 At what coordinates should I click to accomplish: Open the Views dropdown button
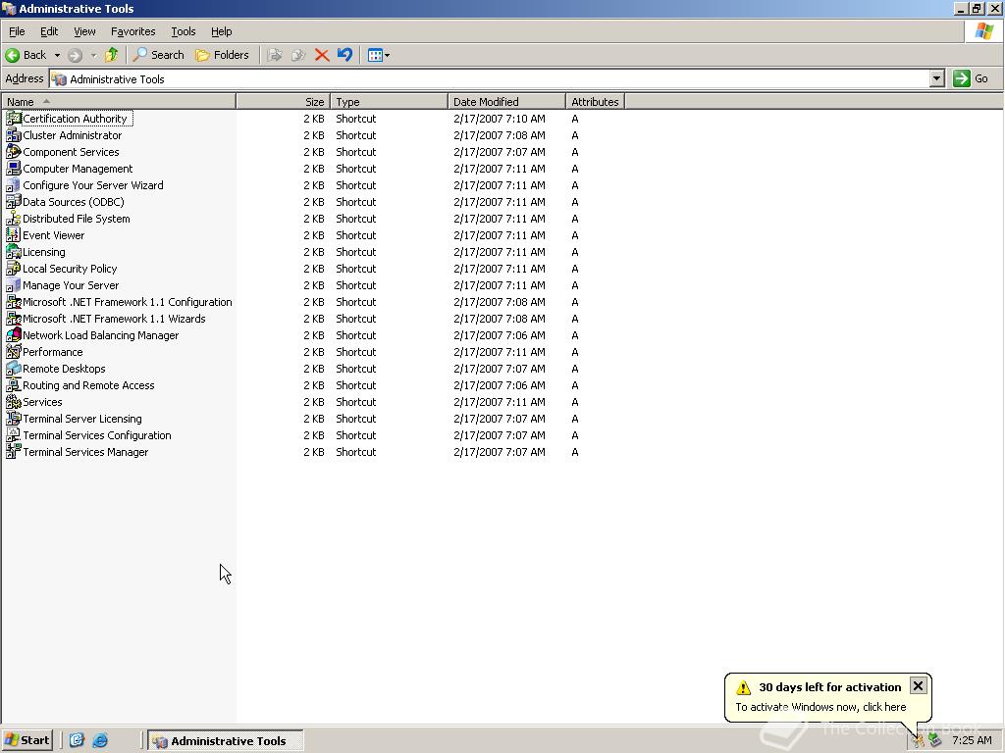point(379,55)
